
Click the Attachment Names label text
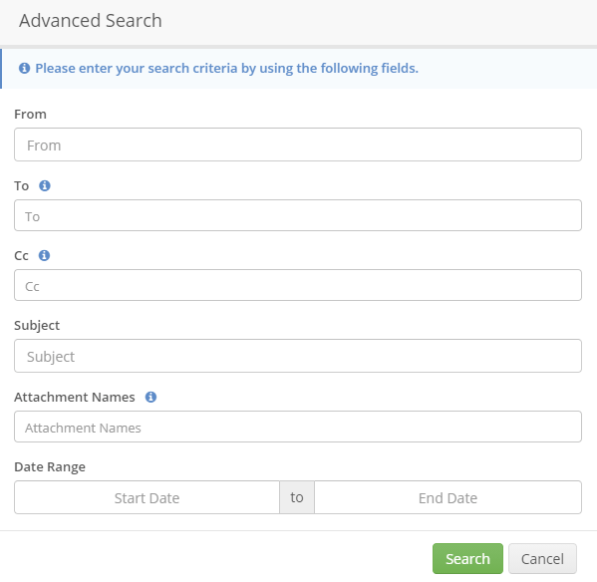tap(75, 397)
